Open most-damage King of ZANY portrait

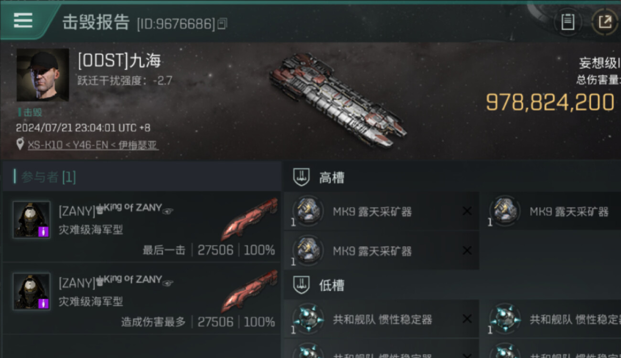[x=32, y=291]
